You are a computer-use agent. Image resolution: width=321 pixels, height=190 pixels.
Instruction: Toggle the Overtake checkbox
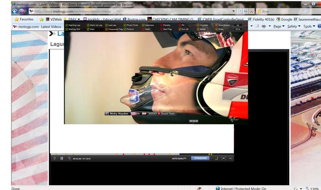[x=198, y=25]
